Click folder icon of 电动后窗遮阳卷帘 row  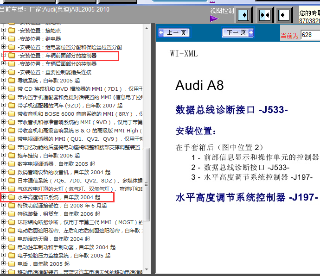pos(12,231)
